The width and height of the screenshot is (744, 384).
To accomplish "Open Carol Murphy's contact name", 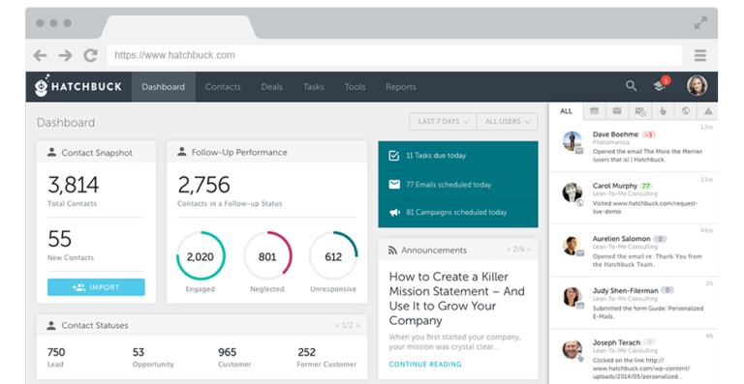I will tap(615, 186).
